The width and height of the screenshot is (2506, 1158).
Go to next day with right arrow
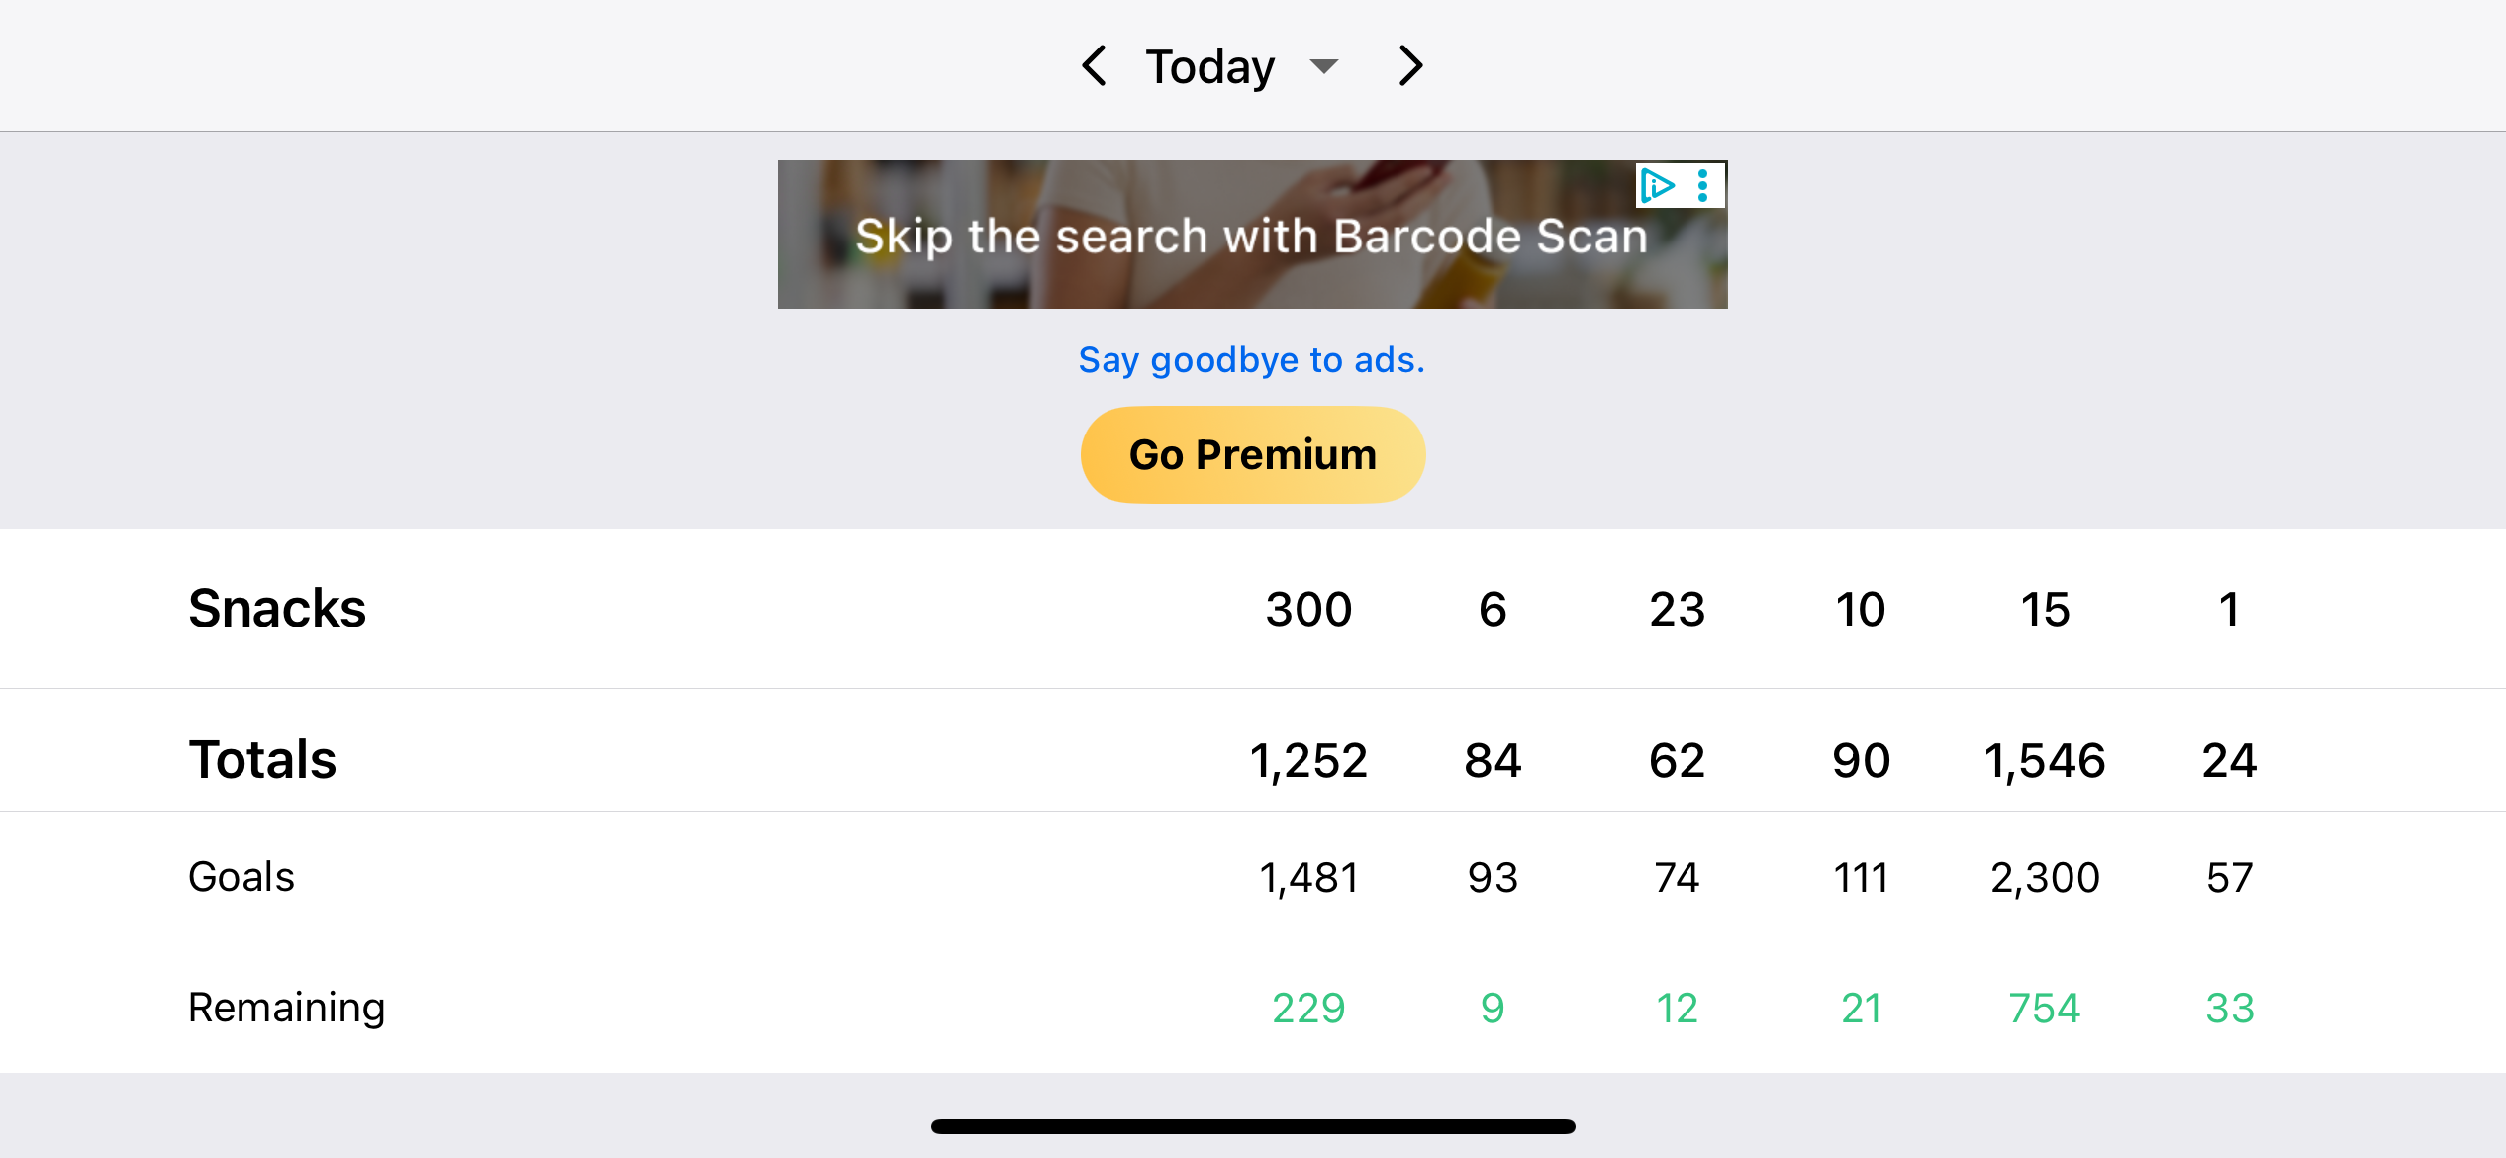pos(1410,66)
